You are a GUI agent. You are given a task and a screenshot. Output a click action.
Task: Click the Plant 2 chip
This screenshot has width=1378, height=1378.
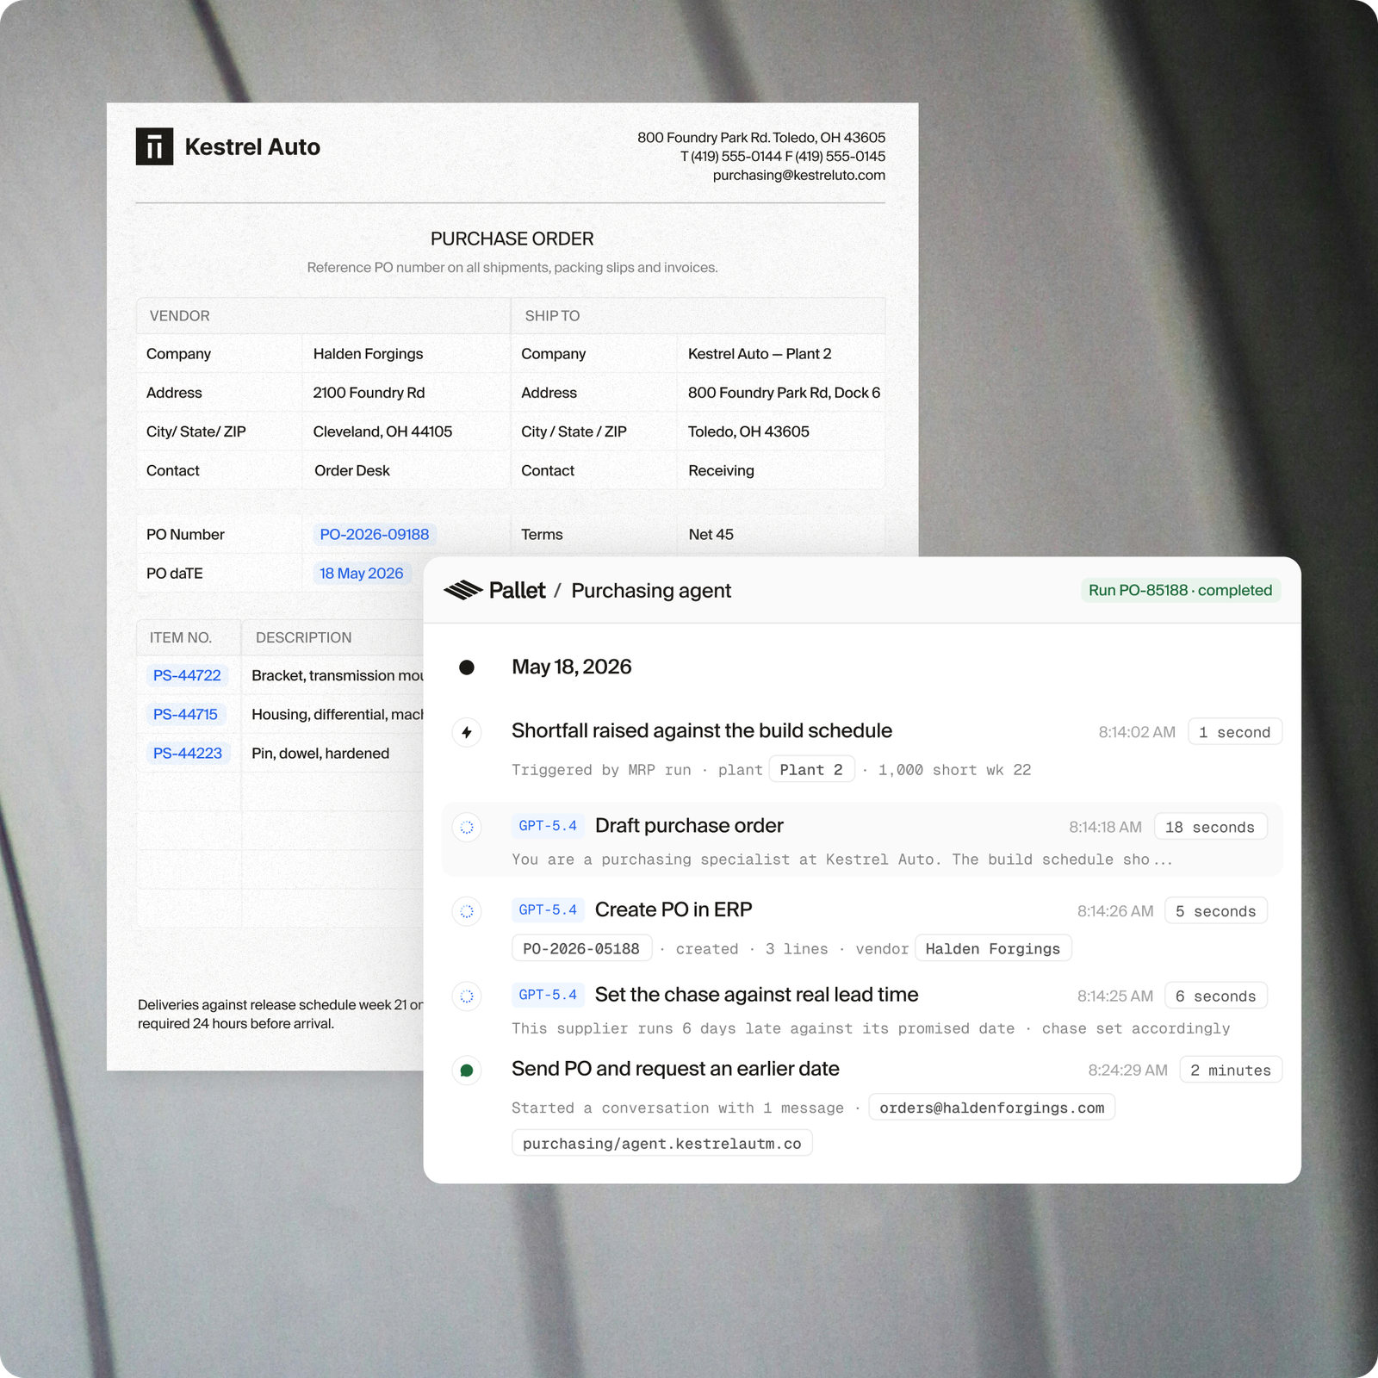pos(811,770)
